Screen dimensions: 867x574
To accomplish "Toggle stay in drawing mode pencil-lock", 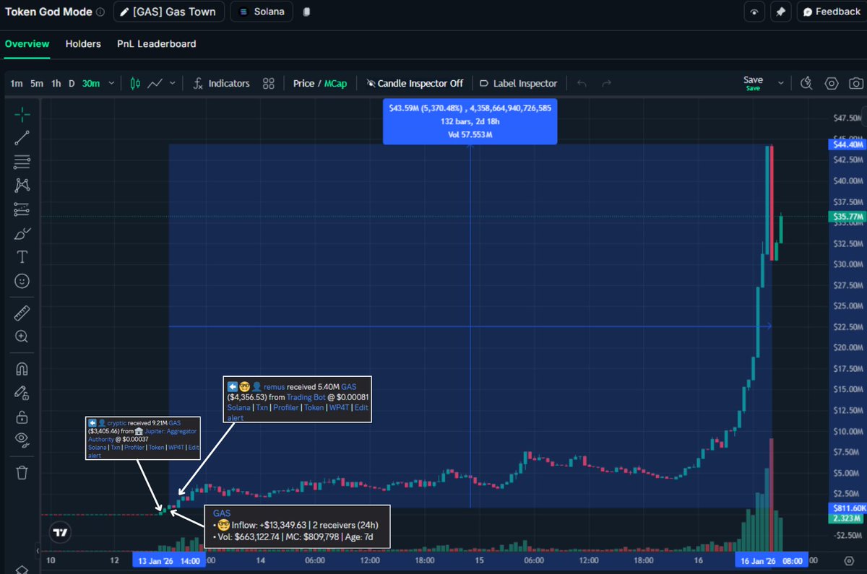I will click(x=22, y=392).
